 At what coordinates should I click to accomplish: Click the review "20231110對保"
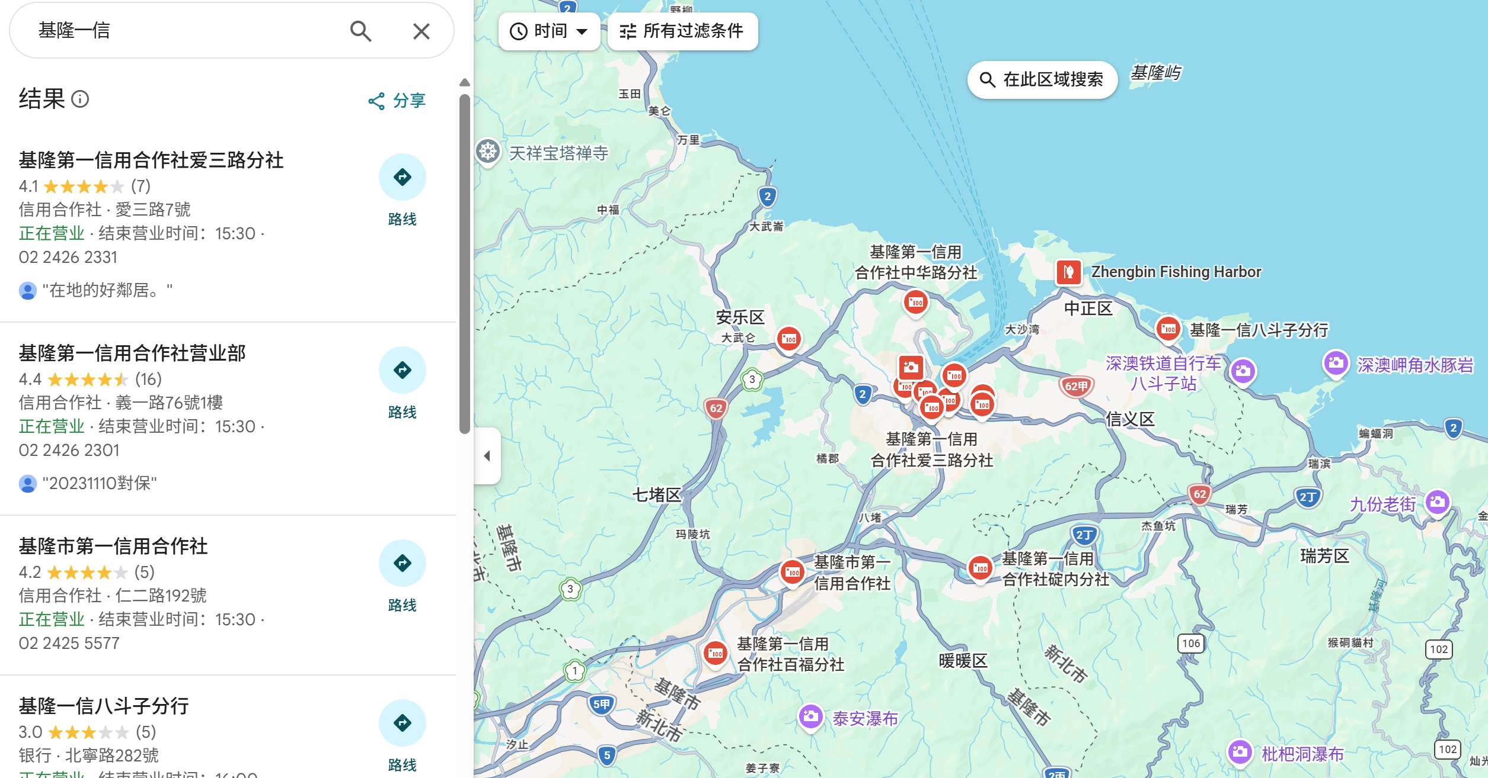(100, 483)
